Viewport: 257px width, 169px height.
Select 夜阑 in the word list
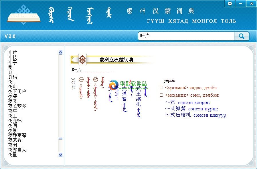pos(12,145)
